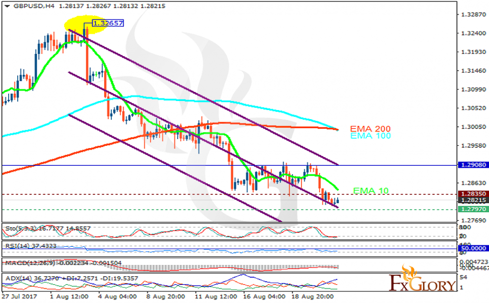The image size is (489, 303).
Task: Click the EMA 100 label
Action: [370, 136]
